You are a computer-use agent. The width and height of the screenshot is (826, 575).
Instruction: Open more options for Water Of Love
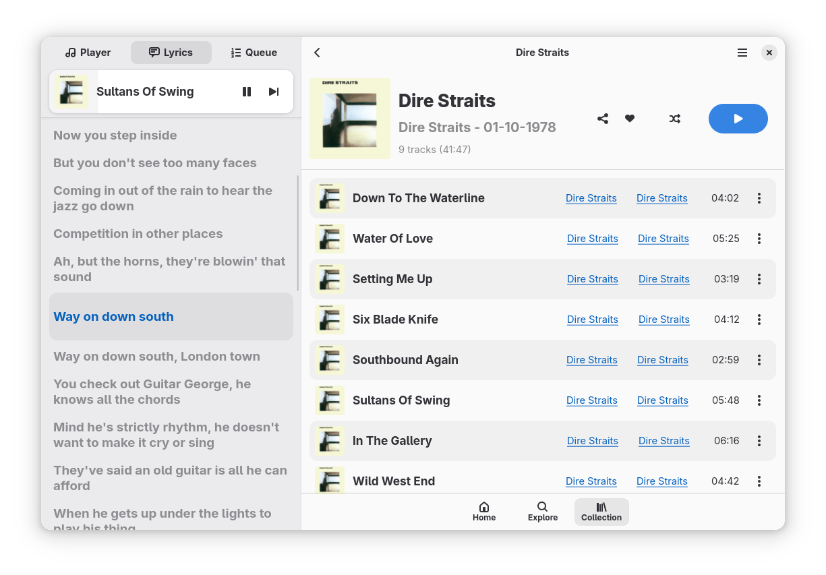tap(759, 239)
